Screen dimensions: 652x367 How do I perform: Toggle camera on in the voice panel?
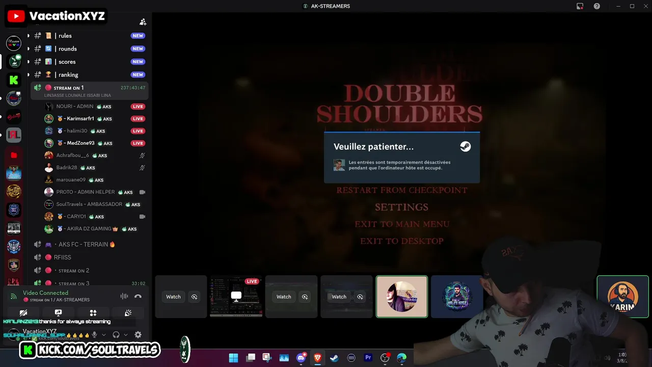coord(23,313)
